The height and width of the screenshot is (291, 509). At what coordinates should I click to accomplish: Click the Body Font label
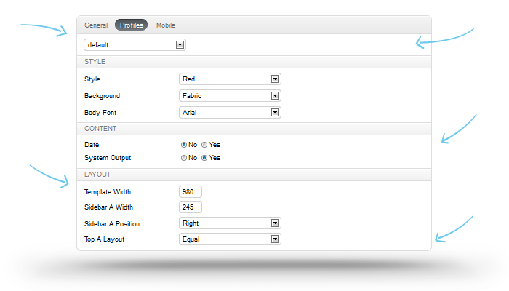pyautogui.click(x=100, y=113)
